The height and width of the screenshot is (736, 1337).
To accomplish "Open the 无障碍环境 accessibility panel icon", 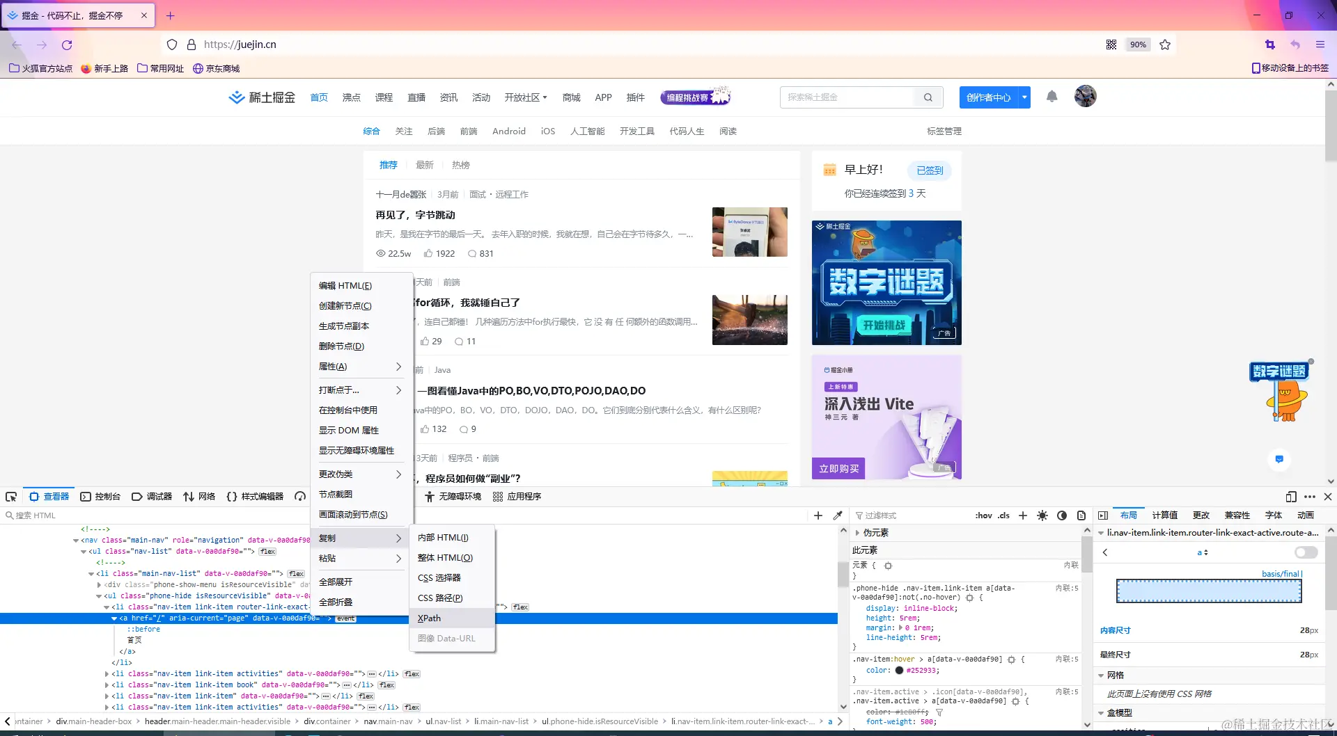I will point(430,497).
